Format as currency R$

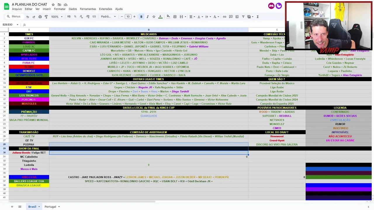(x=69, y=17)
